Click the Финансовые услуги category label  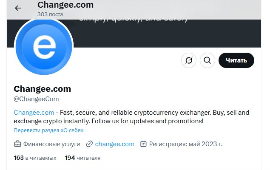point(51,144)
